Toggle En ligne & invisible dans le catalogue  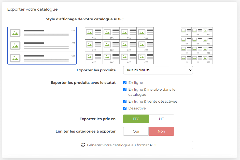125,89
